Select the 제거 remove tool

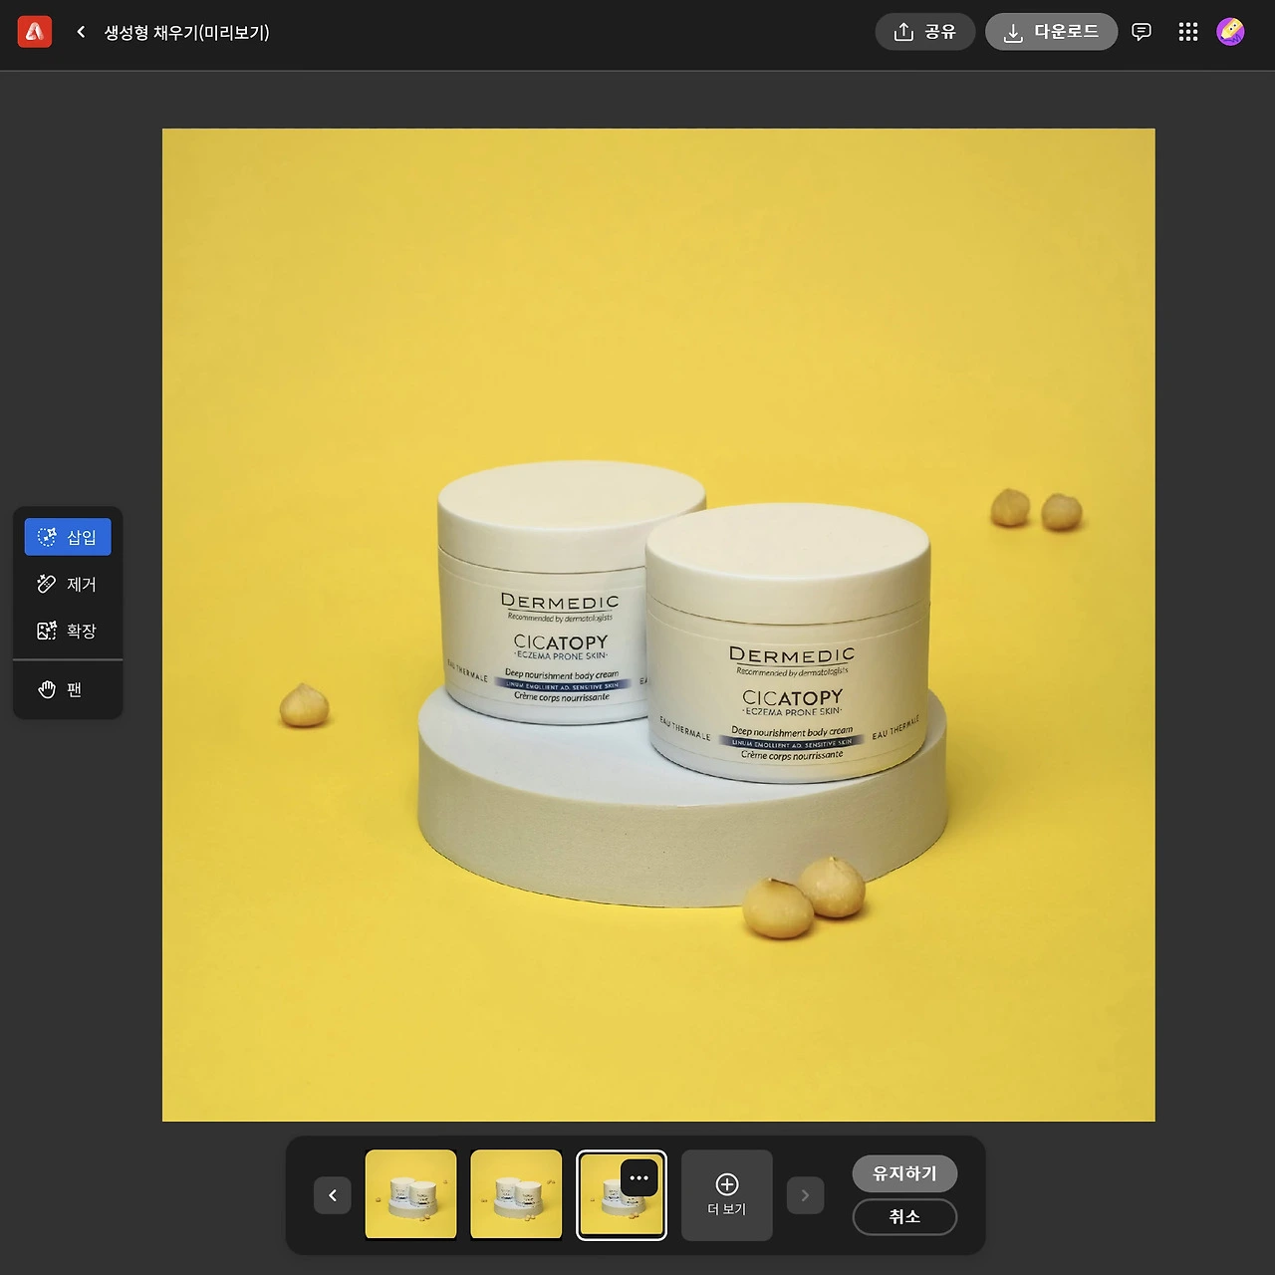pyautogui.click(x=68, y=584)
